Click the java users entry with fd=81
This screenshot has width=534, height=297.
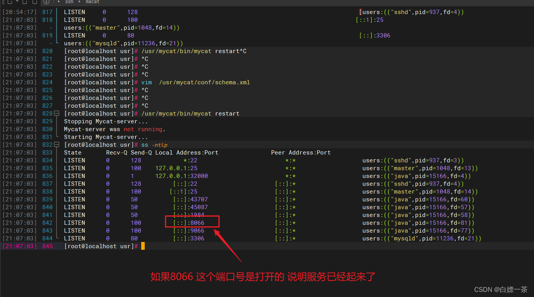(x=419, y=223)
